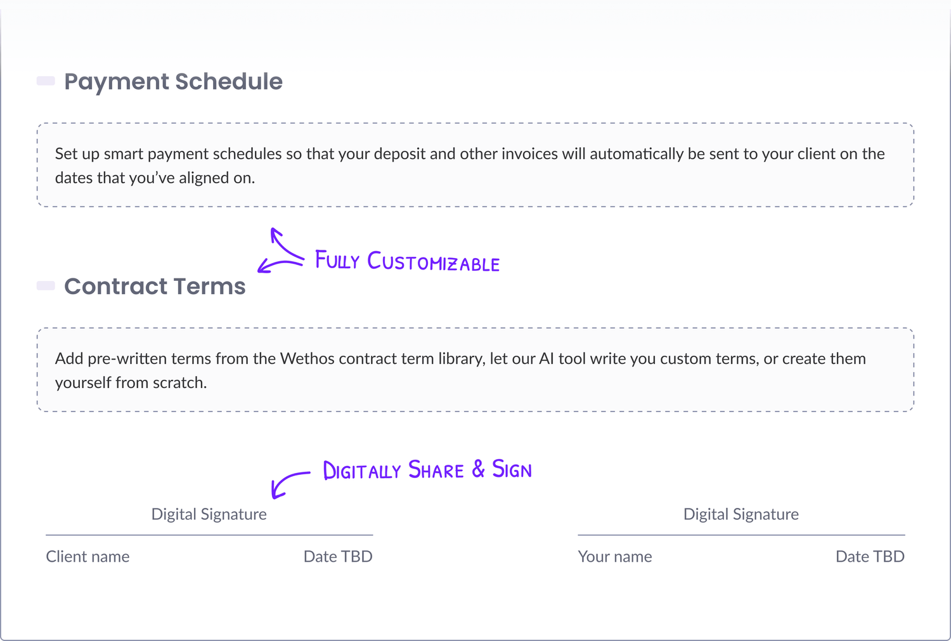Click the Payment Schedule heading
Image resolution: width=951 pixels, height=641 pixels.
pos(173,82)
